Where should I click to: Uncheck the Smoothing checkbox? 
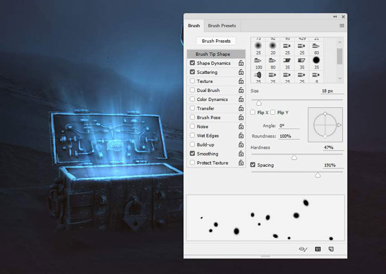[x=192, y=153]
